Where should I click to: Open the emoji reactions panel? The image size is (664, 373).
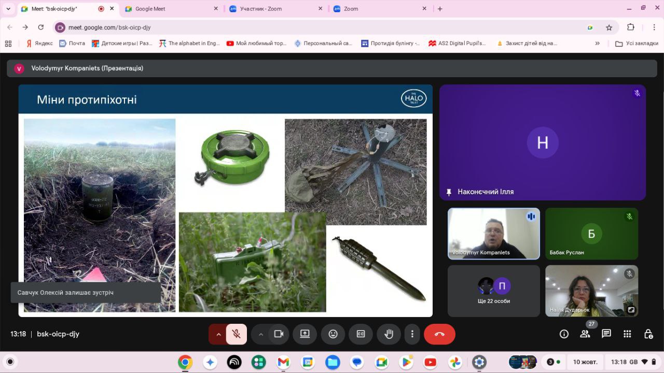coord(333,334)
